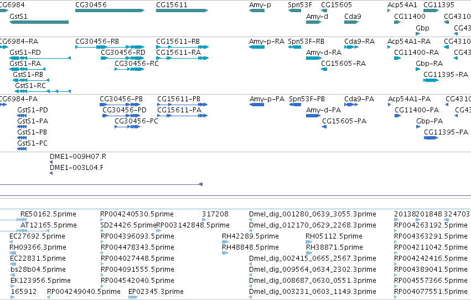Select the Amy-d gene label
471x300 pixels.
(x=317, y=17)
